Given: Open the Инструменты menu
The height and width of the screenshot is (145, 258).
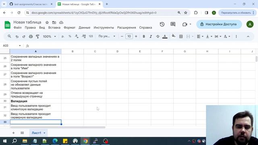Looking at the screenshot, I should coord(104,28).
